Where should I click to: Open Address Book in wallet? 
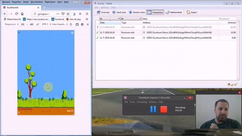[174, 12]
